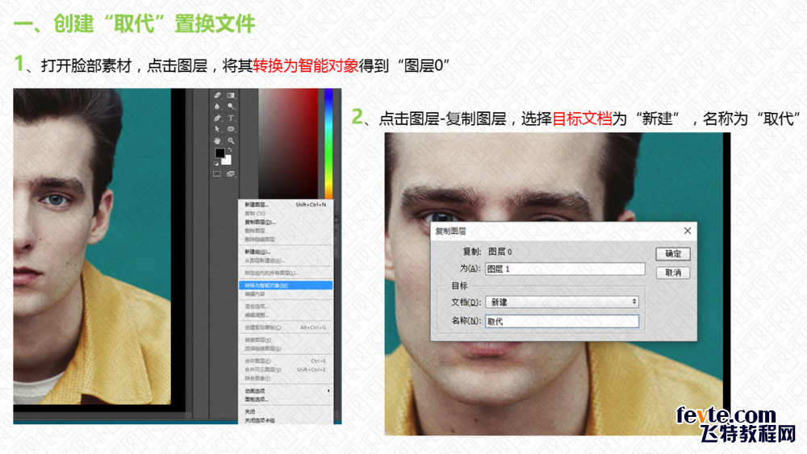Select the Path Selection tool
The width and height of the screenshot is (807, 454).
click(217, 129)
